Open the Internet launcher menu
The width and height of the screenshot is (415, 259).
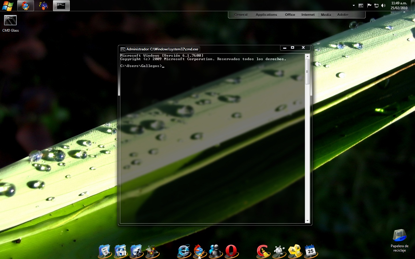308,15
